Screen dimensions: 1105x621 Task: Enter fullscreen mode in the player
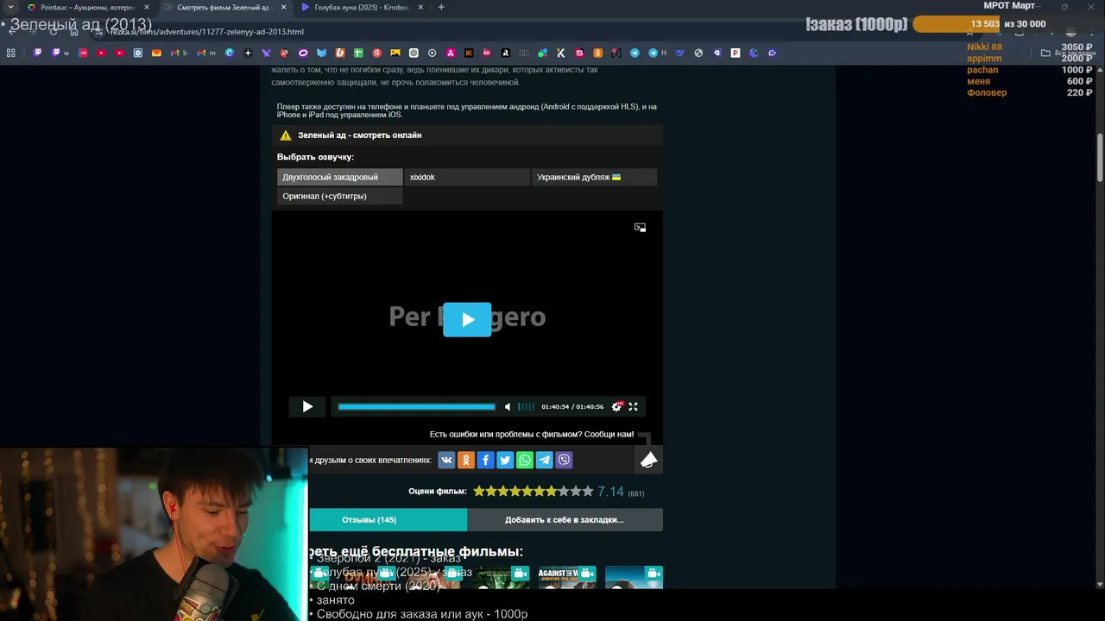(633, 406)
